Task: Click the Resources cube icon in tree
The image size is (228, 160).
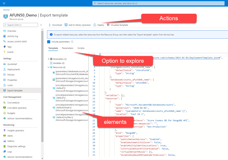Action: click(51, 67)
